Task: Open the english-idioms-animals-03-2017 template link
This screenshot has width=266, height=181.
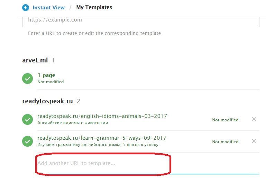Action: (x=102, y=116)
